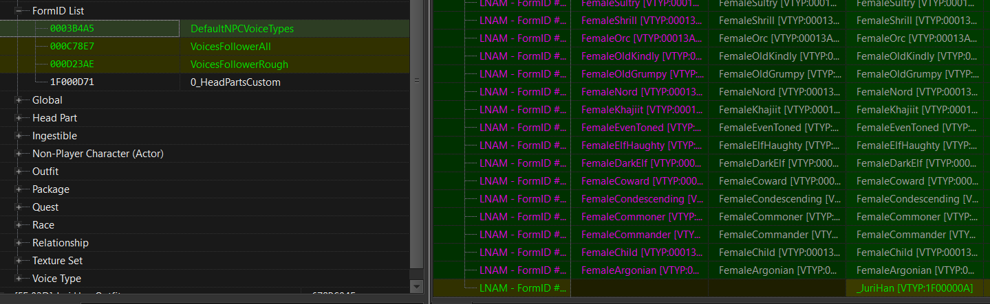
Task: Select the Package group label
Action: (x=51, y=189)
